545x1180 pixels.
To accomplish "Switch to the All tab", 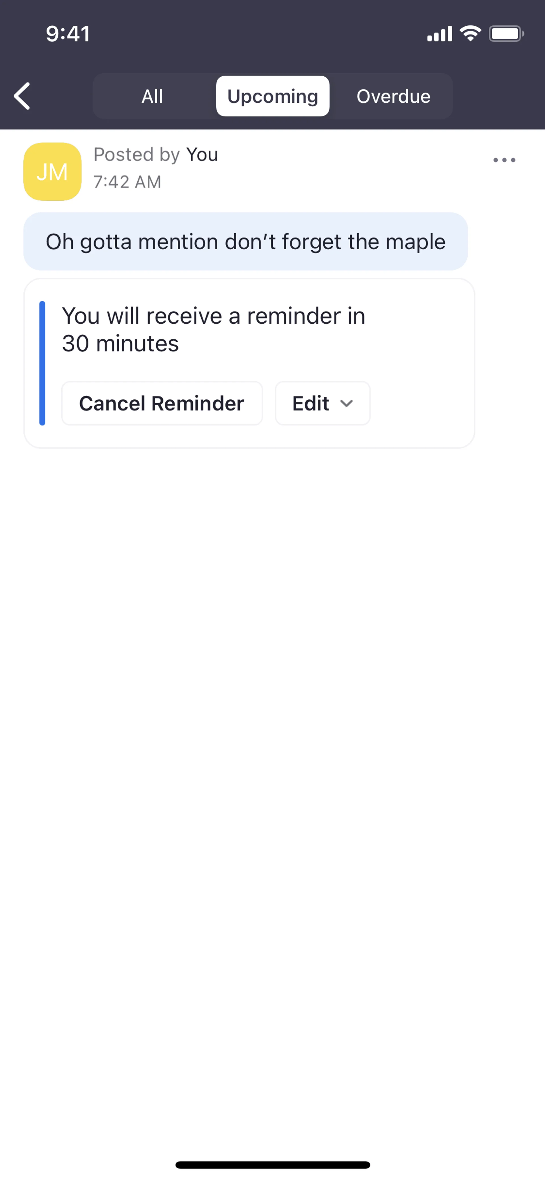I will tap(152, 97).
